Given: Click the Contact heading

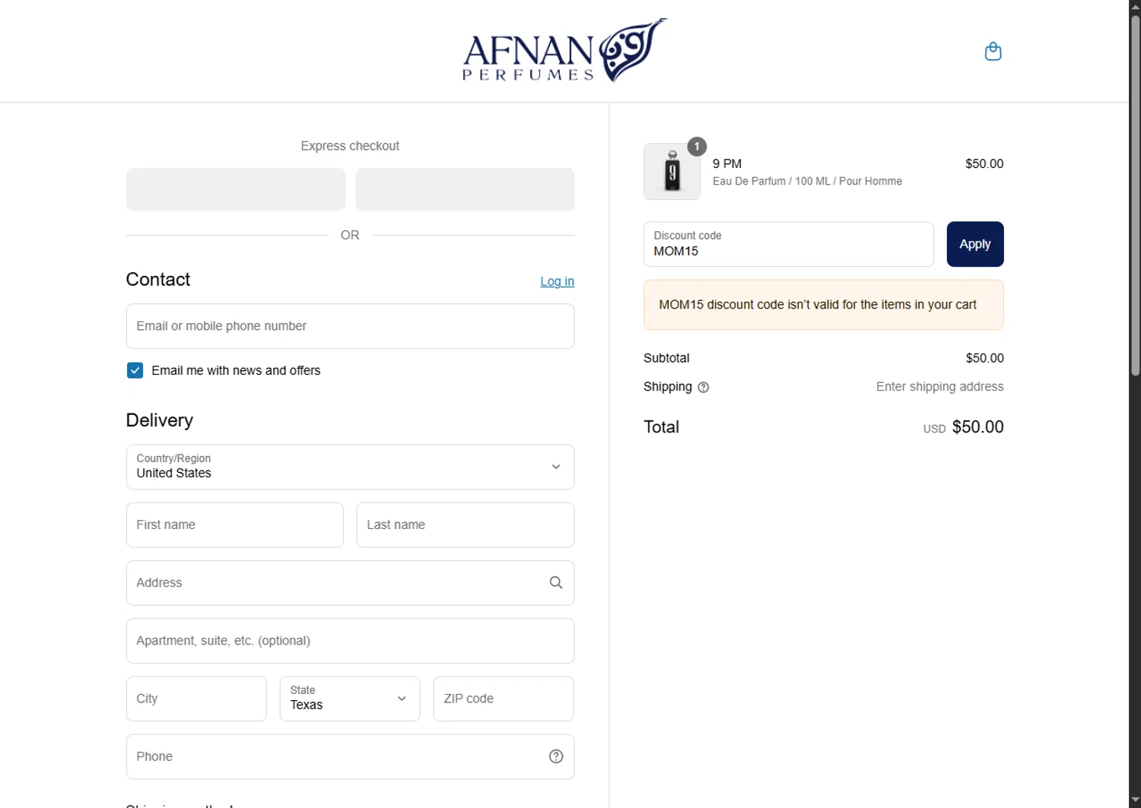Looking at the screenshot, I should pos(158,280).
